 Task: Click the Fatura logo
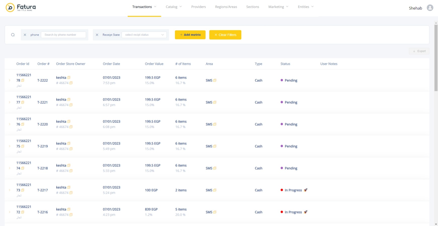click(x=21, y=7)
